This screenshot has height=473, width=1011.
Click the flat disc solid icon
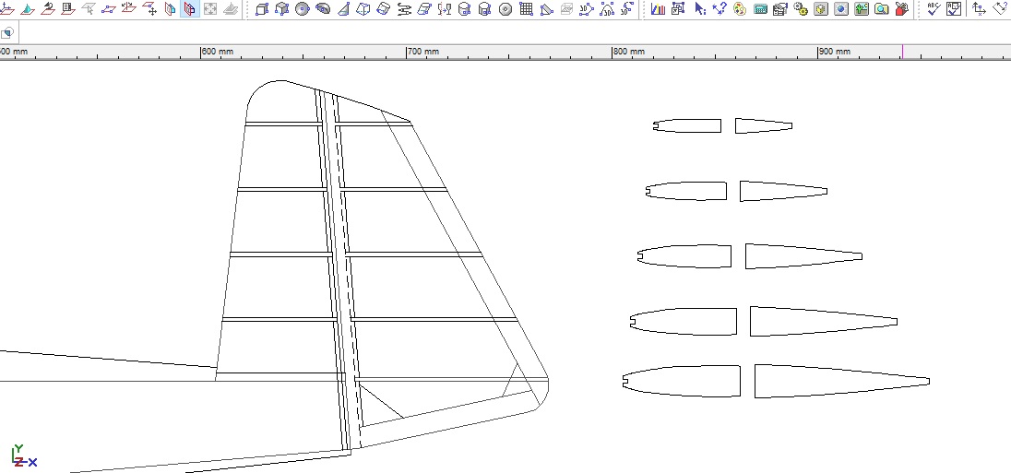[x=505, y=9]
